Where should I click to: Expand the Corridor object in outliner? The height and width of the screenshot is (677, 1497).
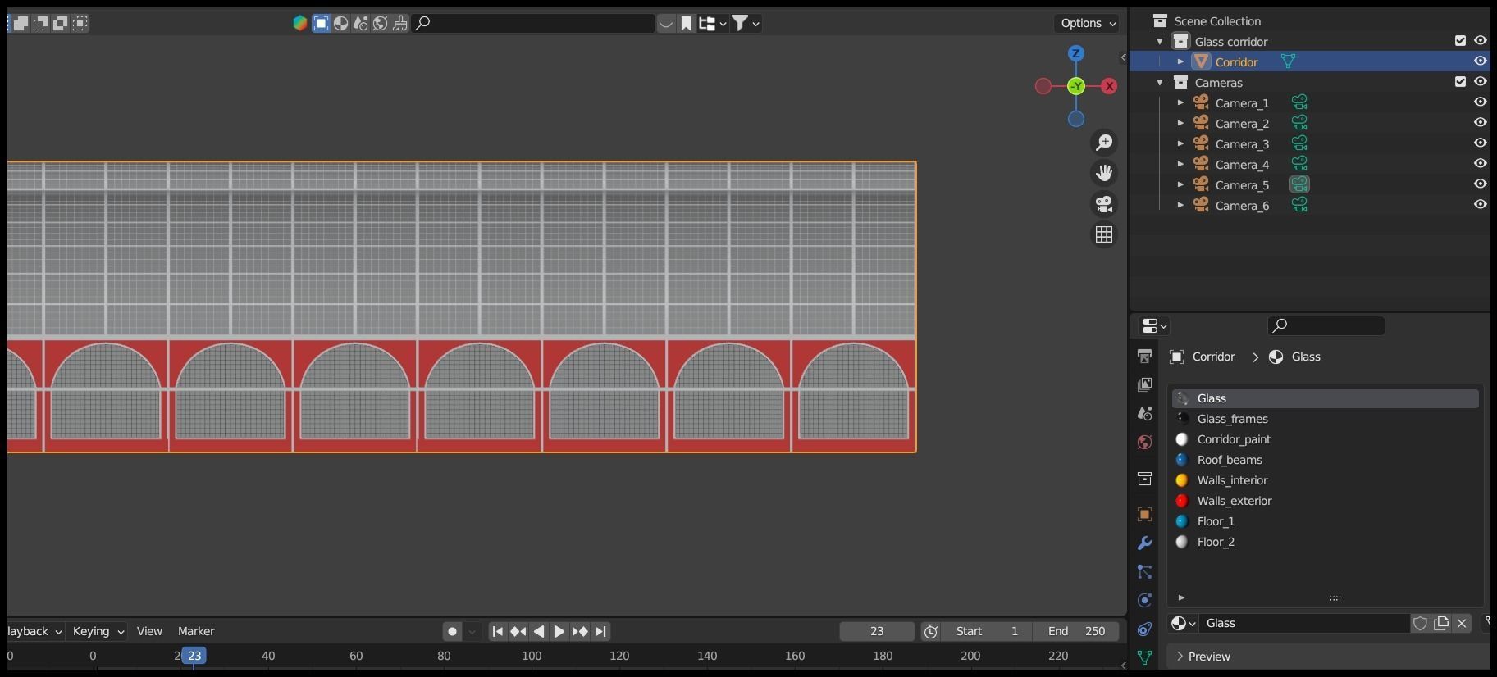(1180, 61)
